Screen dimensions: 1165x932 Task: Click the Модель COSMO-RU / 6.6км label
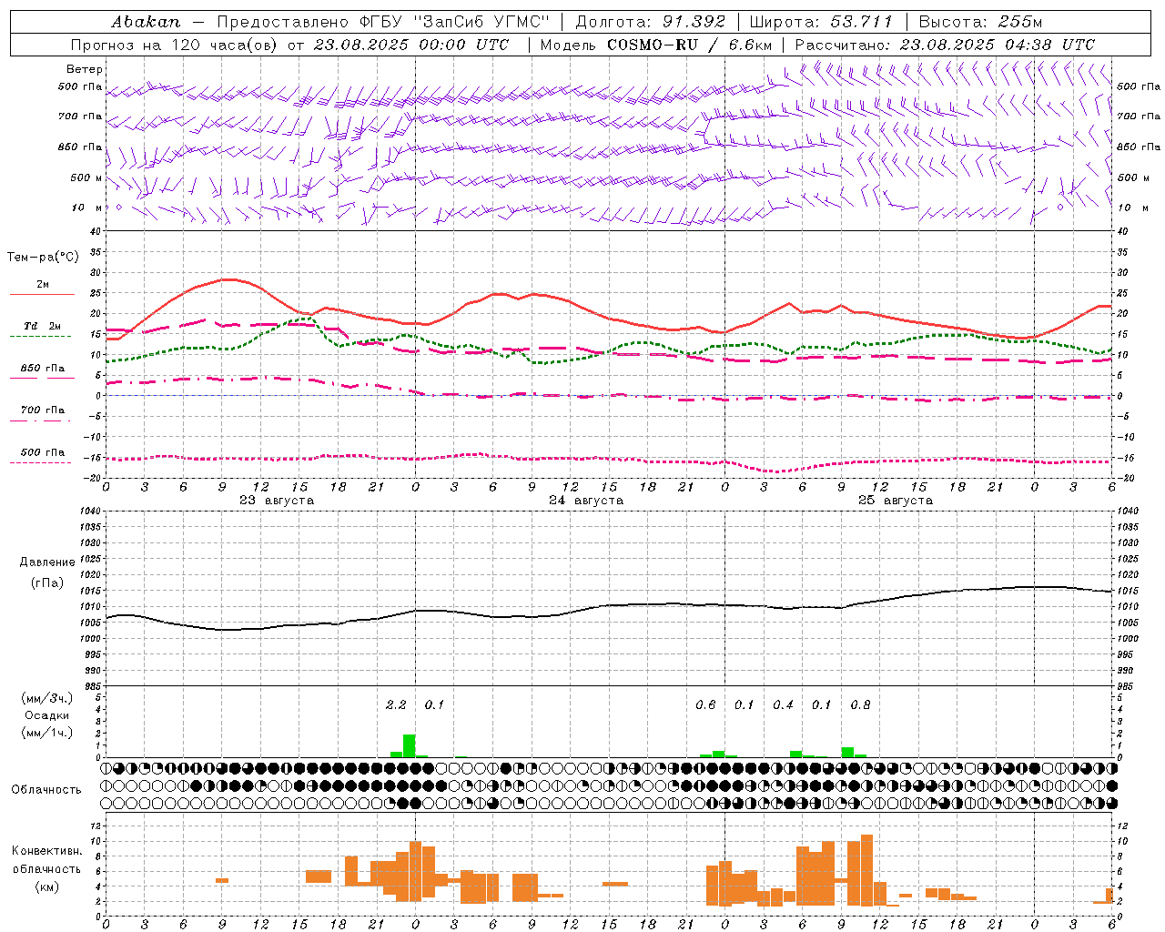(656, 45)
